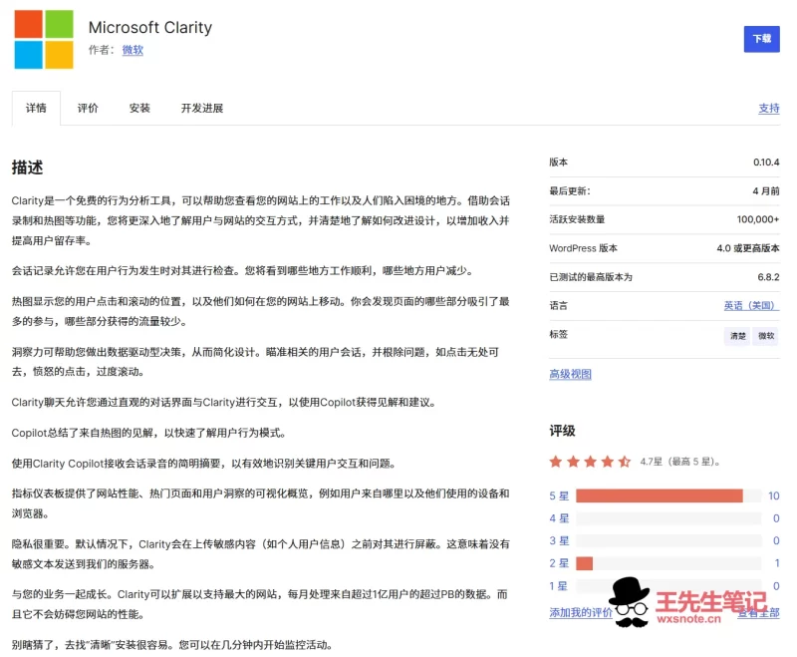797x657 pixels.
Task: Click the 100,000+ active installs value
Action: pyautogui.click(x=758, y=219)
